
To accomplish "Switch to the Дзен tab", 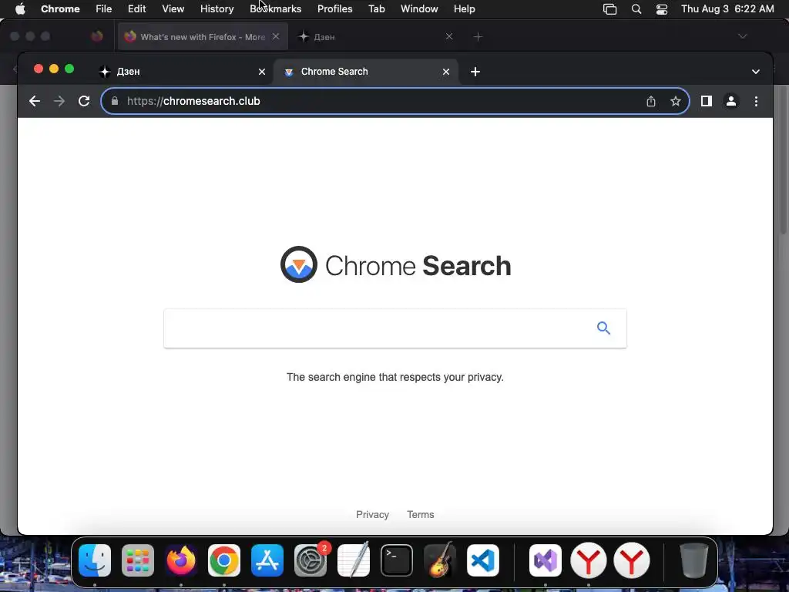I will [x=183, y=72].
